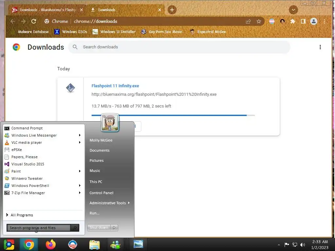Screen dimensions: 335x251
Task: Reload the downloads page
Action: coord(34,21)
